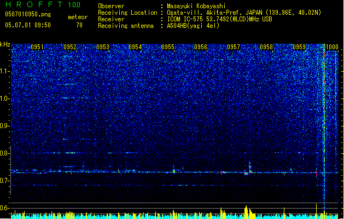This screenshot has width=344, height=219.
Task: Click the 0.6 kHz axis label
Action: (5, 208)
